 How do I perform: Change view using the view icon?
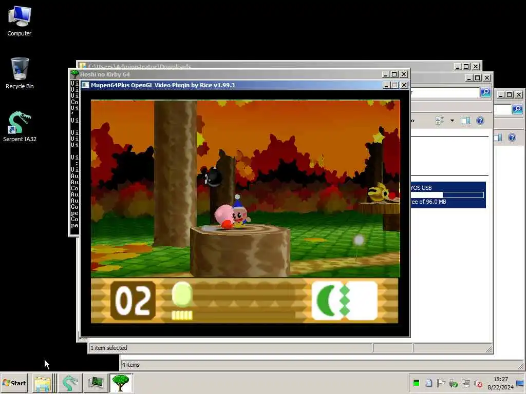click(x=440, y=121)
